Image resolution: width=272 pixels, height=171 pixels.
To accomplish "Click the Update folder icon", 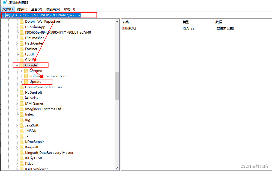I will [x=26, y=82].
